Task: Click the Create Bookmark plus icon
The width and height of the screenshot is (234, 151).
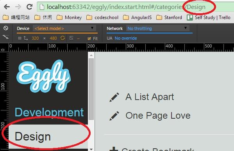Action: click(114, 149)
